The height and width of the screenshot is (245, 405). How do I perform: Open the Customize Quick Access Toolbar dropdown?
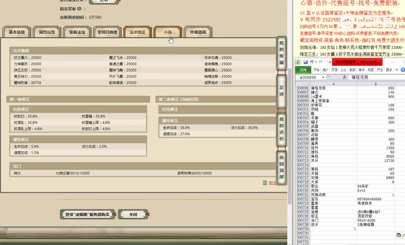coord(329,62)
